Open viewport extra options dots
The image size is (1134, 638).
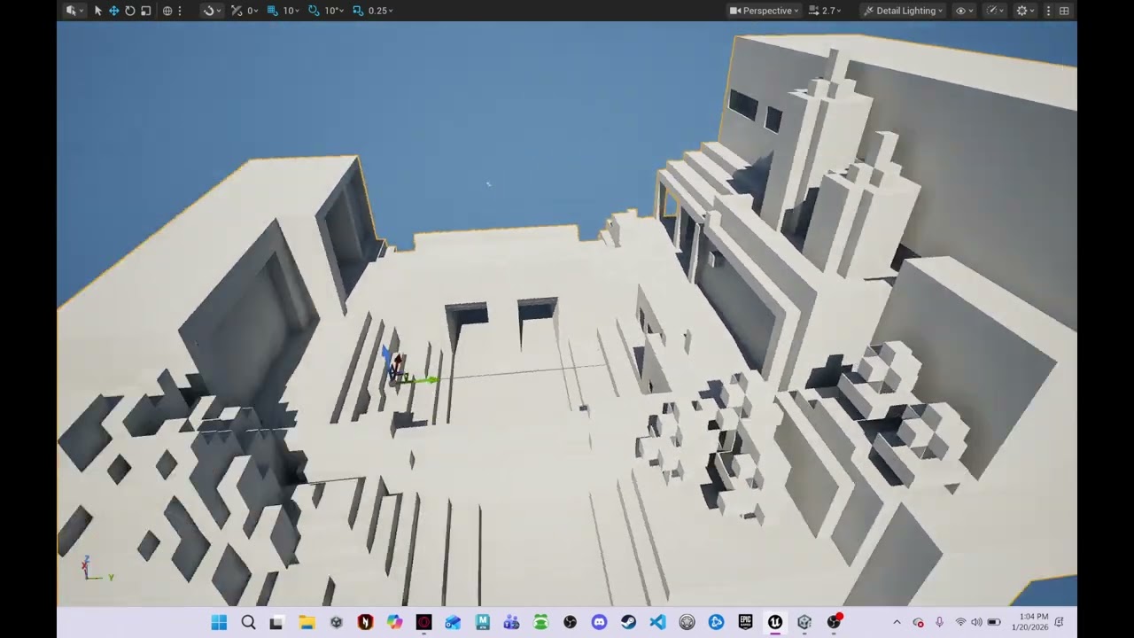[1048, 11]
